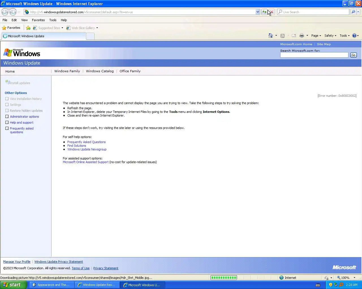Click the Live Search text box
The image size is (362, 289).
[x=313, y=12]
